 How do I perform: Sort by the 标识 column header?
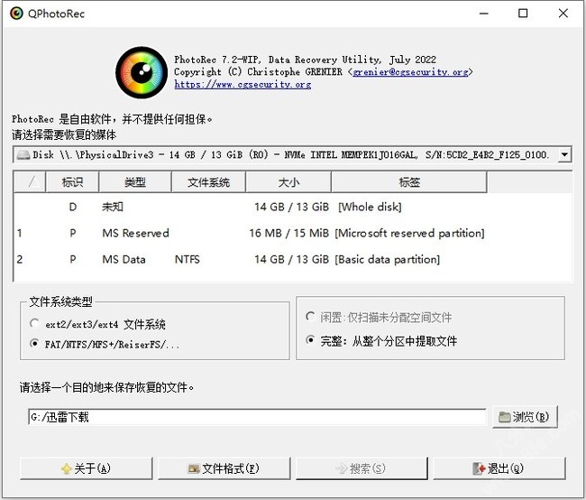tap(72, 182)
